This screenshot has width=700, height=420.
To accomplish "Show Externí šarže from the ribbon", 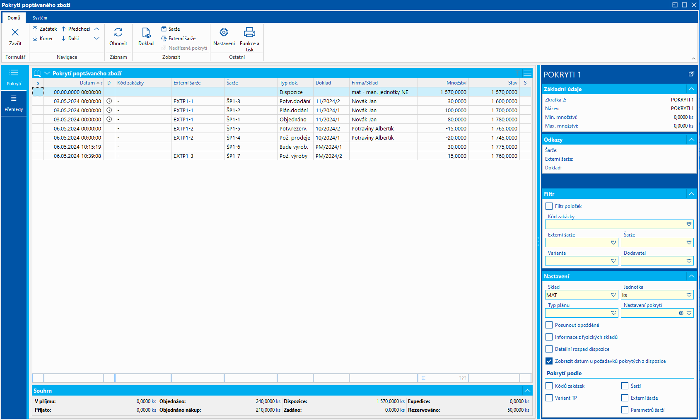I will tap(179, 39).
